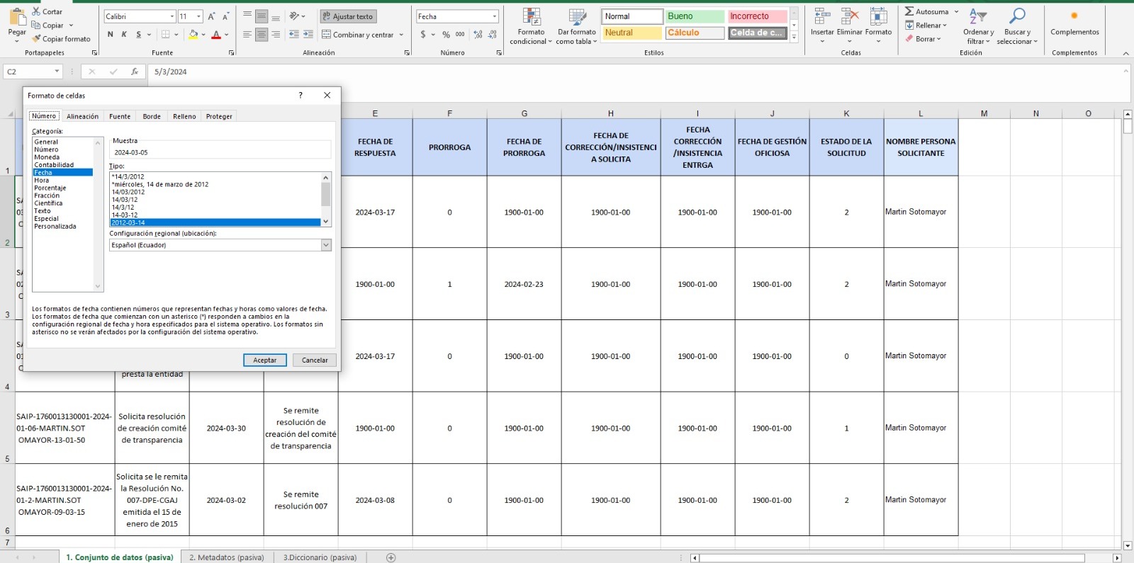This screenshot has width=1134, height=563.
Task: Click the Cortar scissors icon
Action: click(37, 11)
